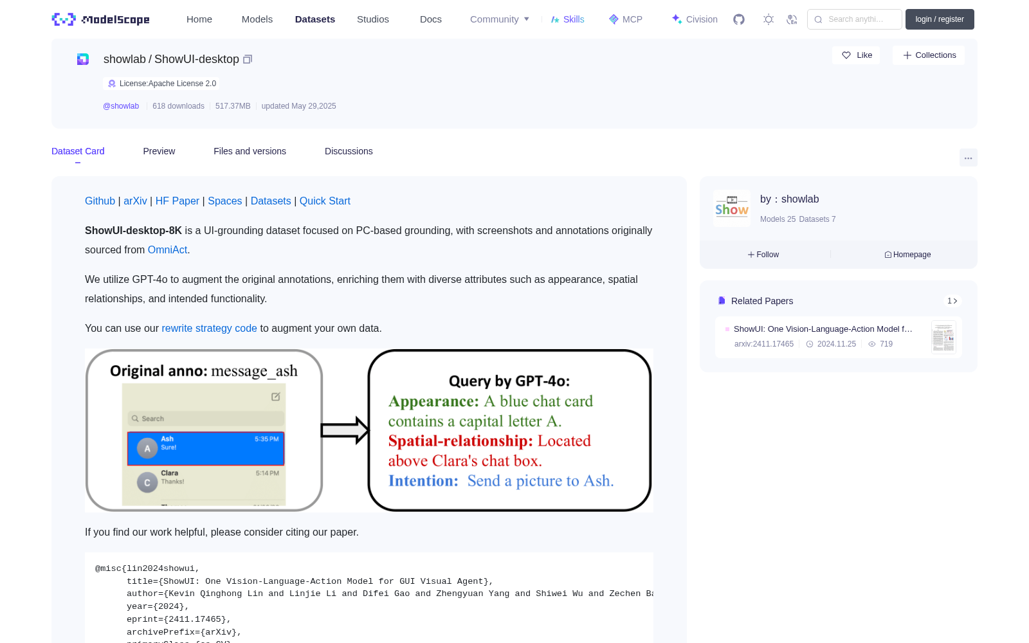The width and height of the screenshot is (1029, 643).
Task: Switch to the Discussions tab
Action: coord(349,151)
